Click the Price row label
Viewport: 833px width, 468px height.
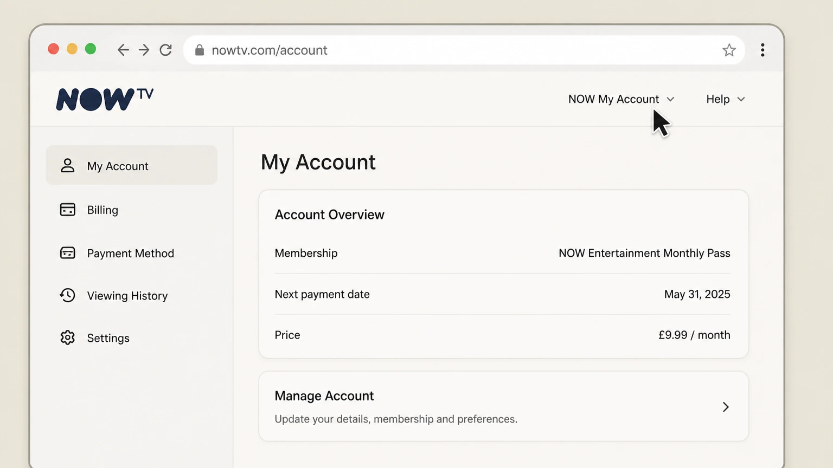(x=287, y=335)
